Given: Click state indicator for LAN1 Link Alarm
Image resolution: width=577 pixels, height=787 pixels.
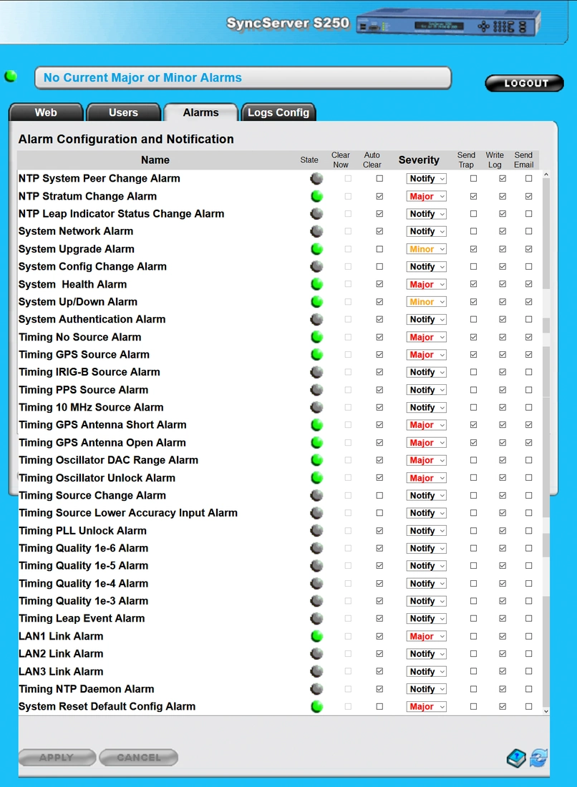Looking at the screenshot, I should click(x=317, y=637).
